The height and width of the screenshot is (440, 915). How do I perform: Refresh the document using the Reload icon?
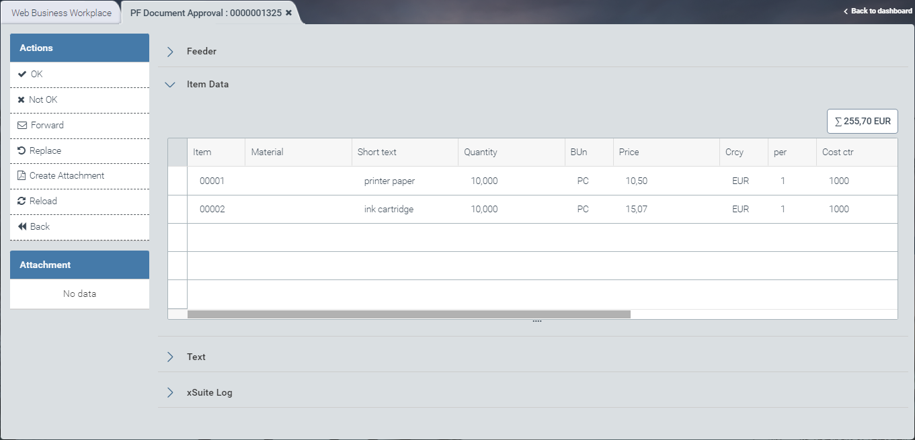(24, 201)
